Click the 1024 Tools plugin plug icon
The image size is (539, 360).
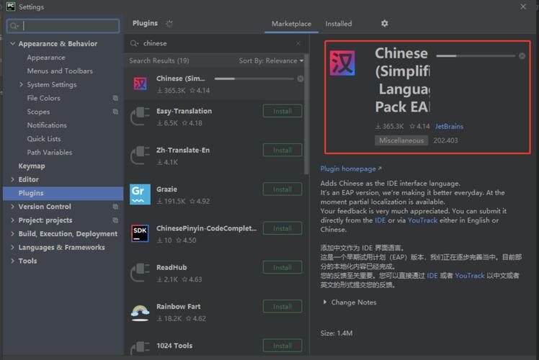141,348
